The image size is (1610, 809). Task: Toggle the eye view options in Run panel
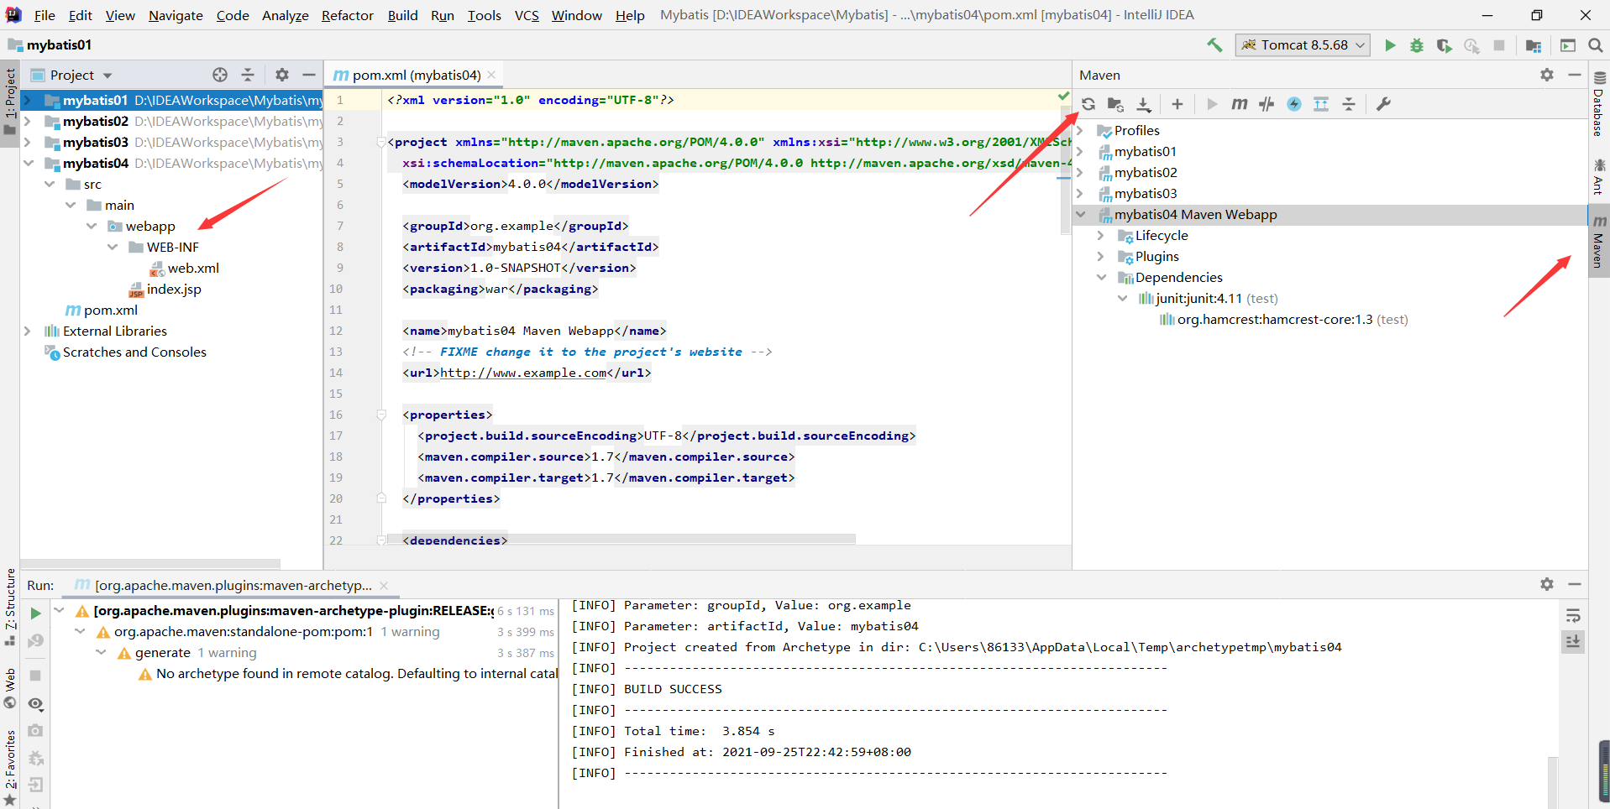click(35, 704)
